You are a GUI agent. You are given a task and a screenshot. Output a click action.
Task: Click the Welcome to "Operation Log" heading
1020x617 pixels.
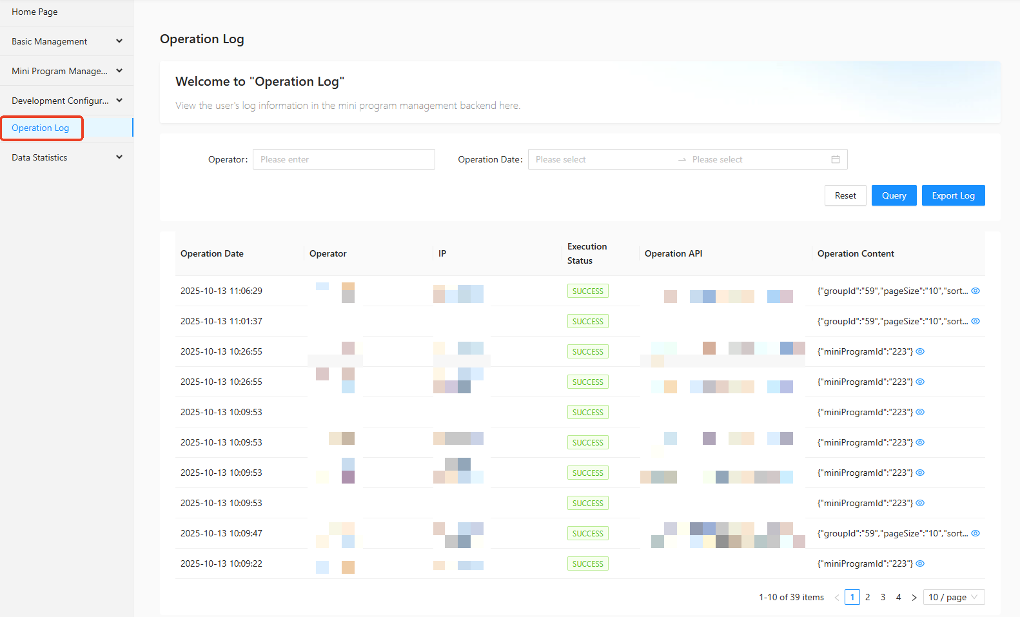pyautogui.click(x=260, y=81)
